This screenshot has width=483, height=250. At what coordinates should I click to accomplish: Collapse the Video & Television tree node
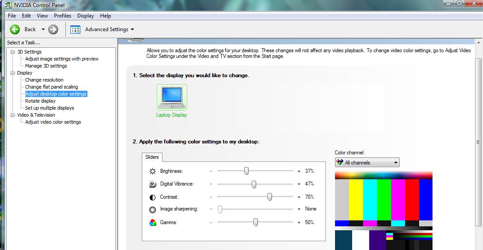pyautogui.click(x=13, y=115)
